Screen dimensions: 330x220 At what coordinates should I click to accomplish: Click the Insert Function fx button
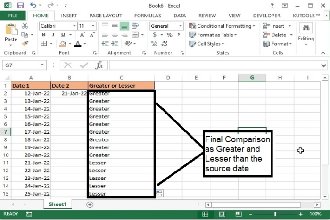[x=99, y=65]
